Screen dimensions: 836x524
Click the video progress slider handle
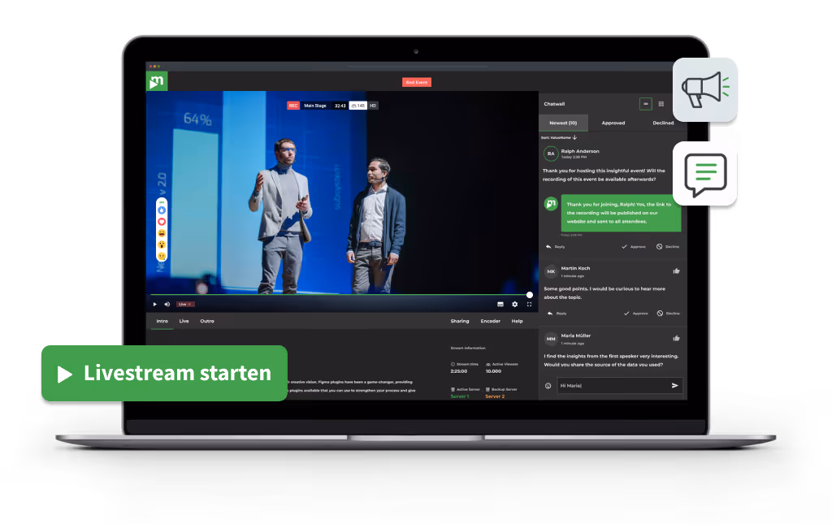click(530, 295)
